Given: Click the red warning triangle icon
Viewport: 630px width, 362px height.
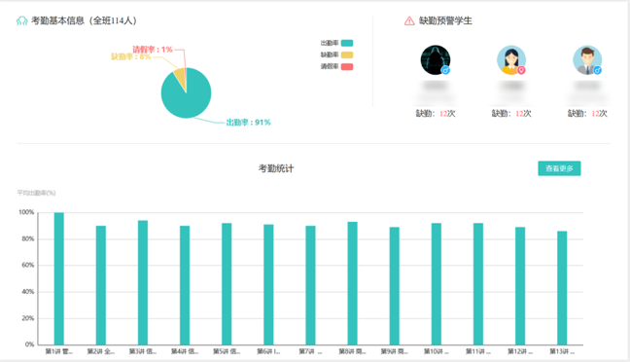Looking at the screenshot, I should 409,20.
